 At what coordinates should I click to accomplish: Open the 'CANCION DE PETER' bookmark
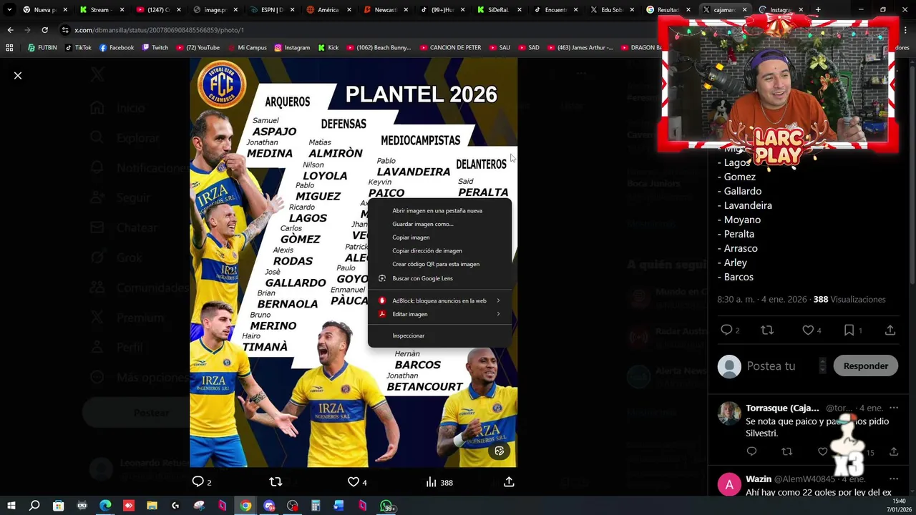click(x=449, y=47)
